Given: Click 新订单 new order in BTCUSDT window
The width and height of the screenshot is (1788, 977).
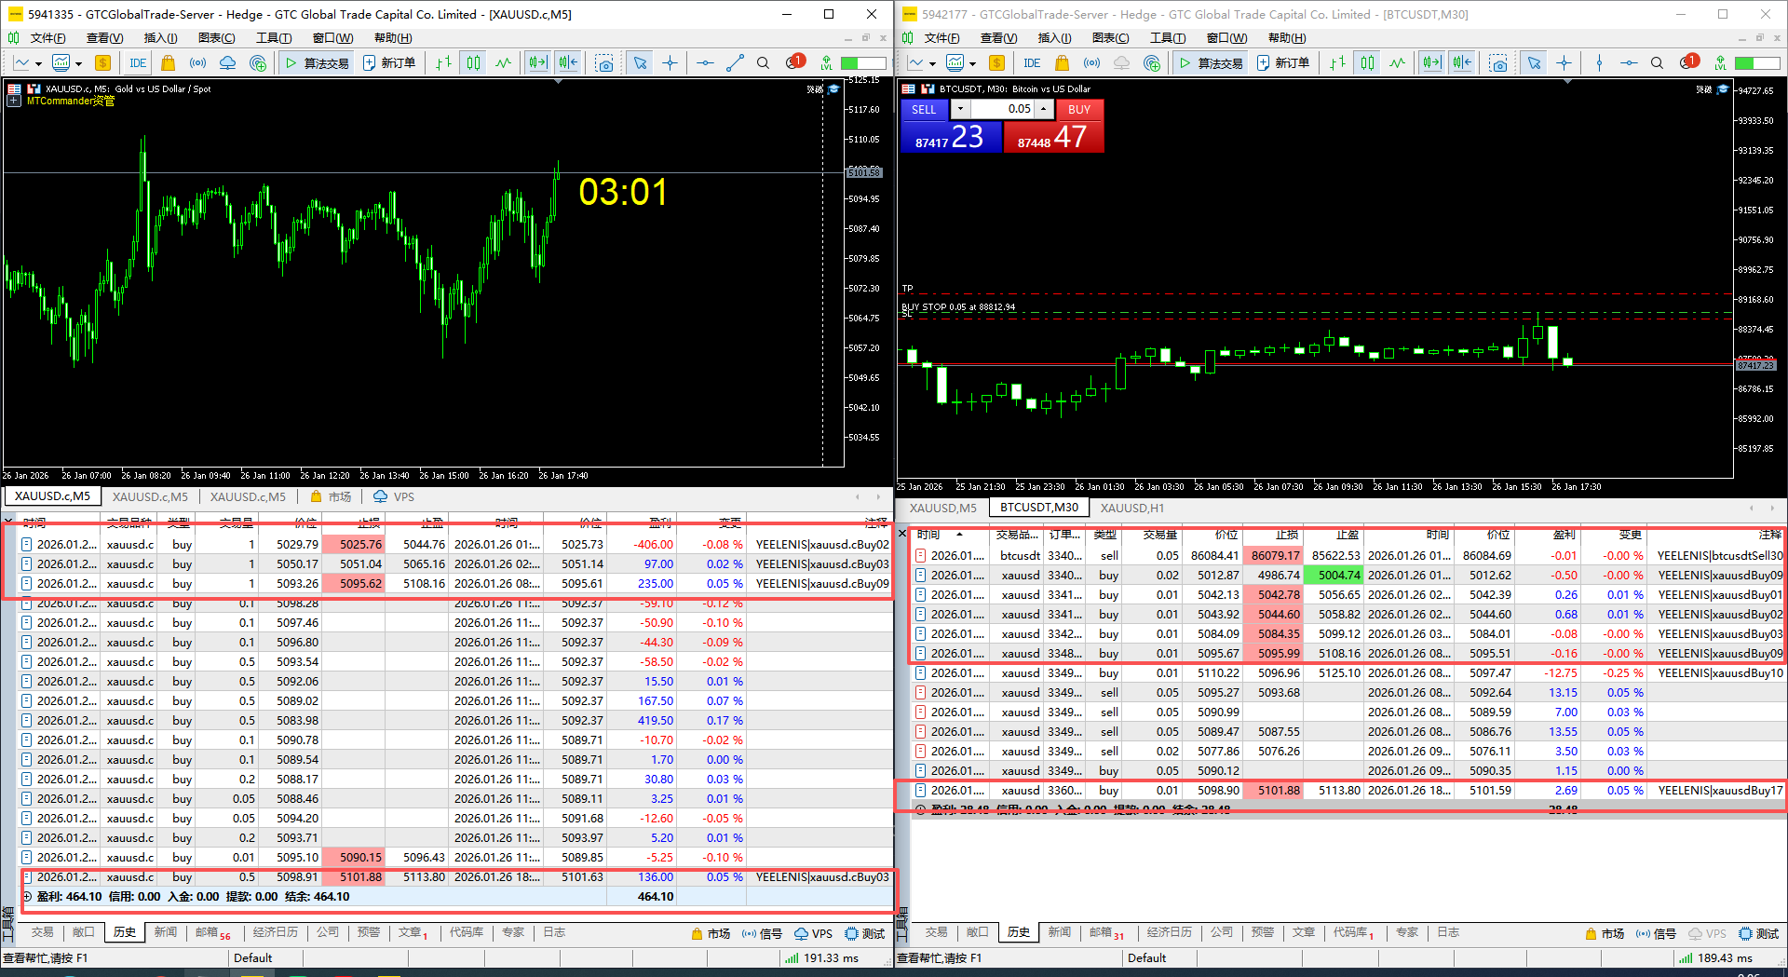Looking at the screenshot, I should 1283,63.
